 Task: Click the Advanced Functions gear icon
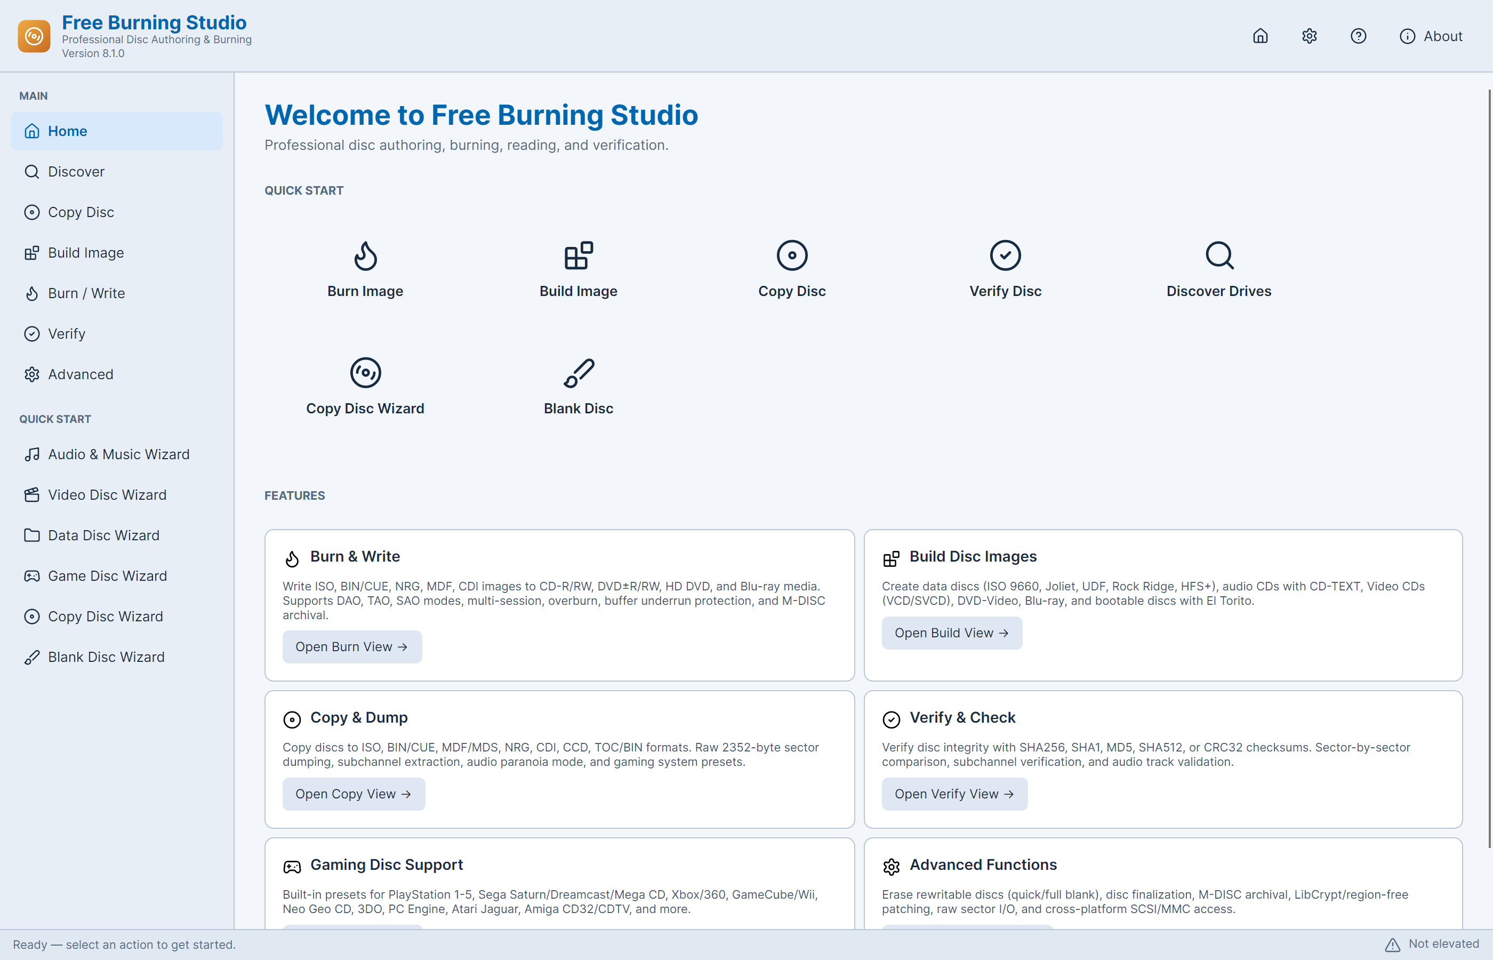point(891,866)
